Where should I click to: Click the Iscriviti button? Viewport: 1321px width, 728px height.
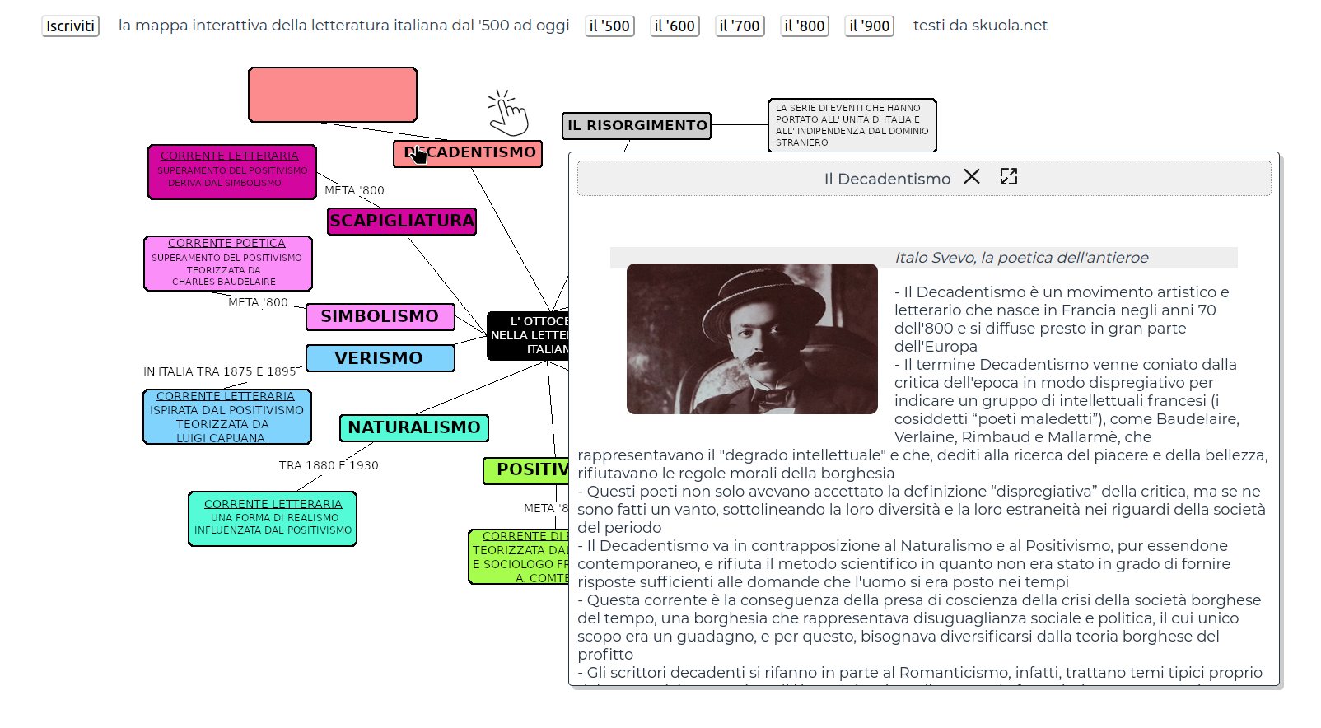(x=71, y=26)
